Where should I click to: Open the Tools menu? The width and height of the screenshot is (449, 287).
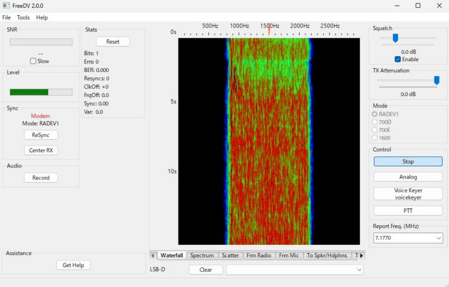click(x=23, y=17)
